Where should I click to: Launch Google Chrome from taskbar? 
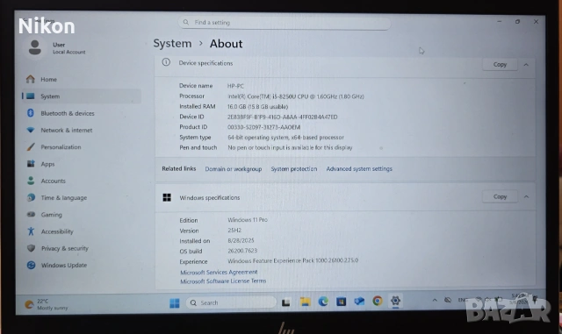click(377, 301)
